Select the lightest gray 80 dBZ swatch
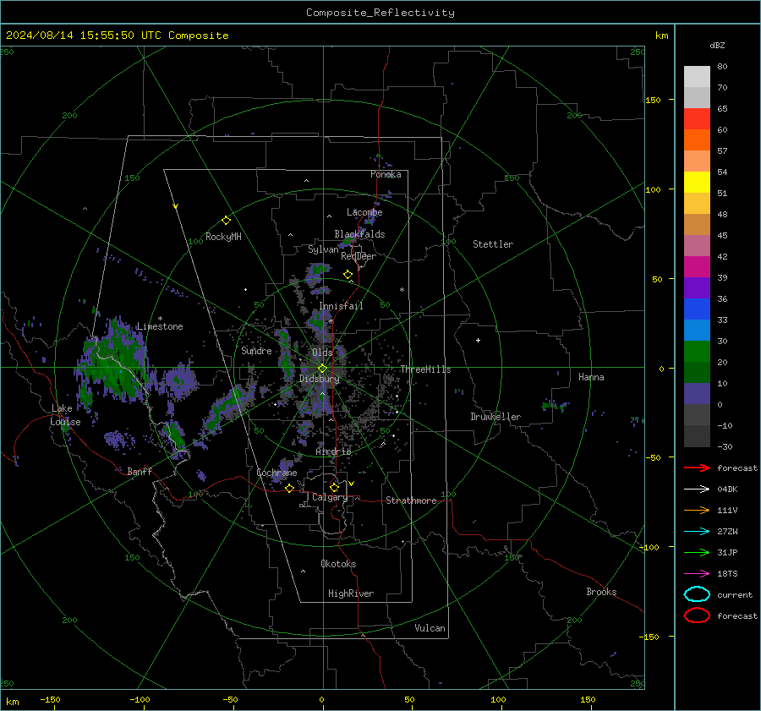Image resolution: width=761 pixels, height=711 pixels. pos(697,76)
